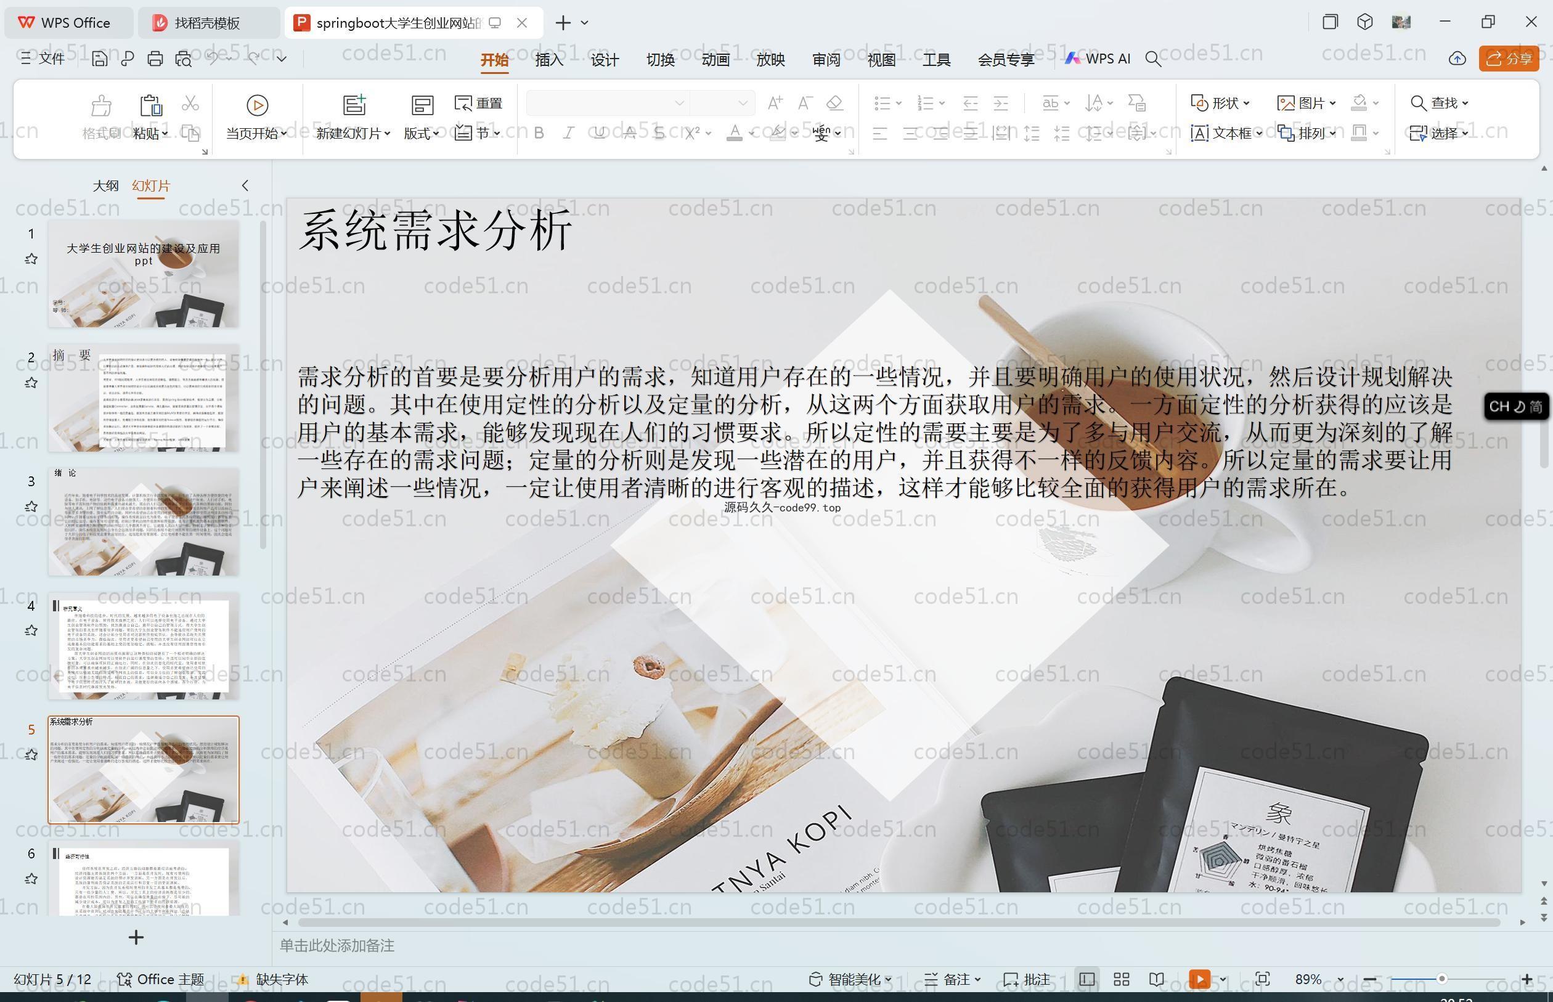Viewport: 1553px width, 1002px height.
Task: Click the New Slide icon
Action: click(354, 105)
